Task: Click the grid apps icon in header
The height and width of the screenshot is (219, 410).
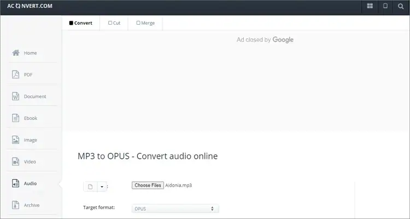Action: [x=370, y=7]
